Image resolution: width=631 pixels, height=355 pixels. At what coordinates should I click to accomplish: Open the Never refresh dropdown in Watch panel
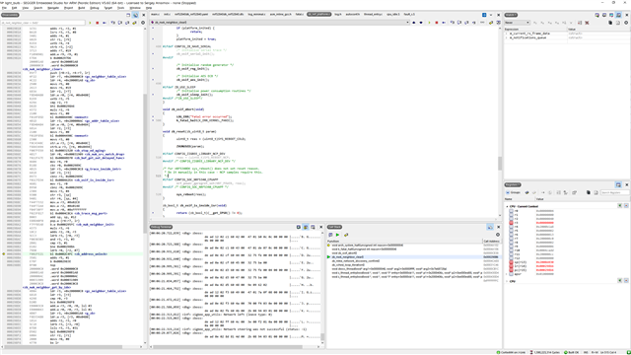click(517, 23)
